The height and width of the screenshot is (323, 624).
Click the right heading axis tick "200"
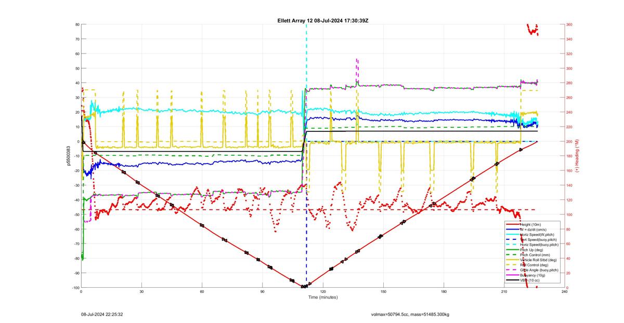point(569,142)
